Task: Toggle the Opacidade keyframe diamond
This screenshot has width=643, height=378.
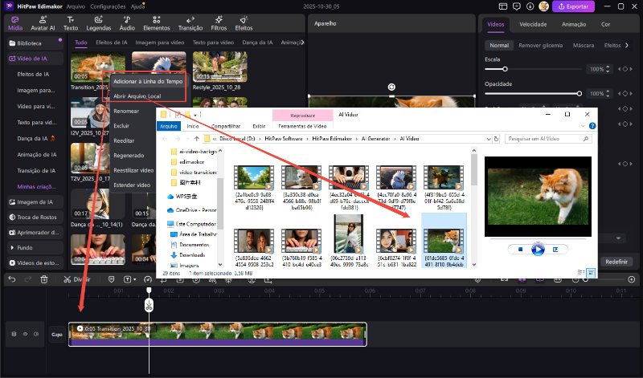Action: [x=625, y=94]
